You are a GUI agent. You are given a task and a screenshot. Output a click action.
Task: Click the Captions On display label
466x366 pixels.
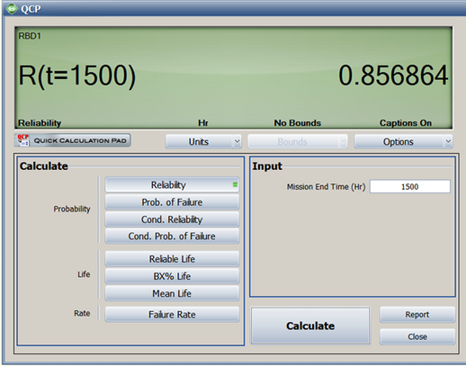click(406, 123)
